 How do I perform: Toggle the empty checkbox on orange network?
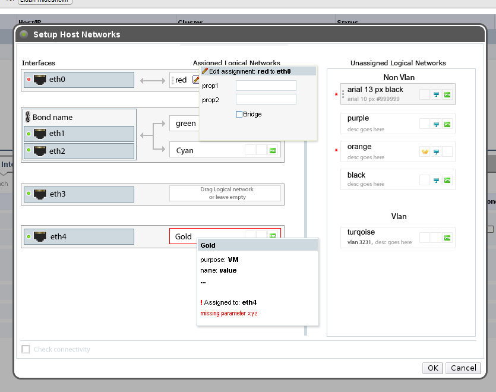447,151
